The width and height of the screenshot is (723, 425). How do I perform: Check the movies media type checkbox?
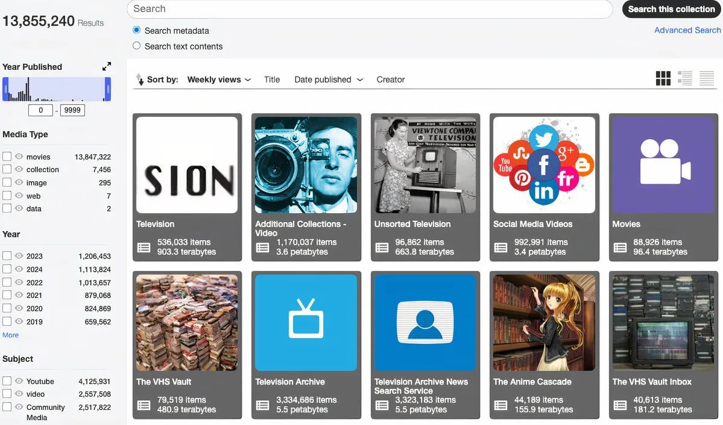click(x=7, y=157)
